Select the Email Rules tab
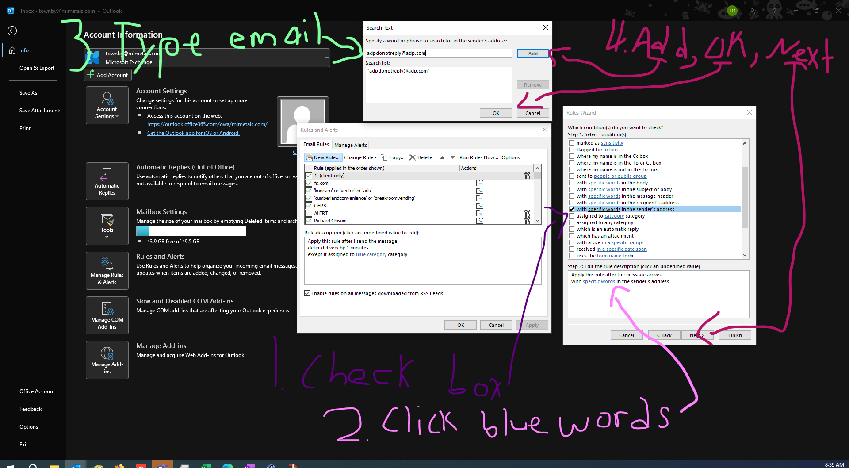This screenshot has width=849, height=468. click(x=316, y=144)
